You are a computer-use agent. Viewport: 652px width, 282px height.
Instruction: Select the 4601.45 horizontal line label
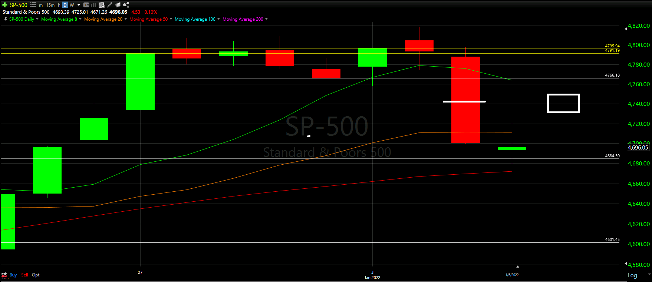tap(612, 239)
